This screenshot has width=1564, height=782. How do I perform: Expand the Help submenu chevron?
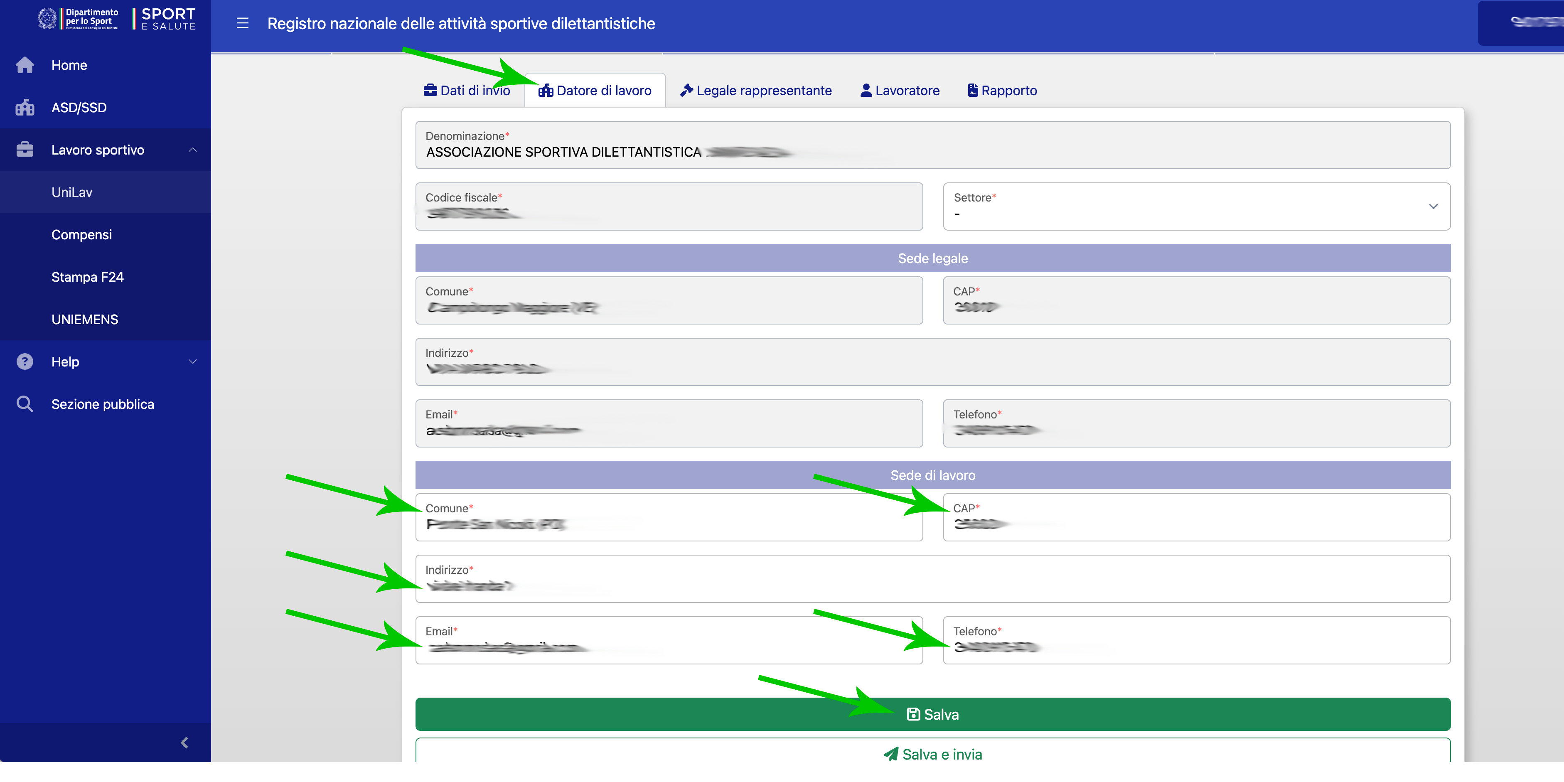coord(192,362)
